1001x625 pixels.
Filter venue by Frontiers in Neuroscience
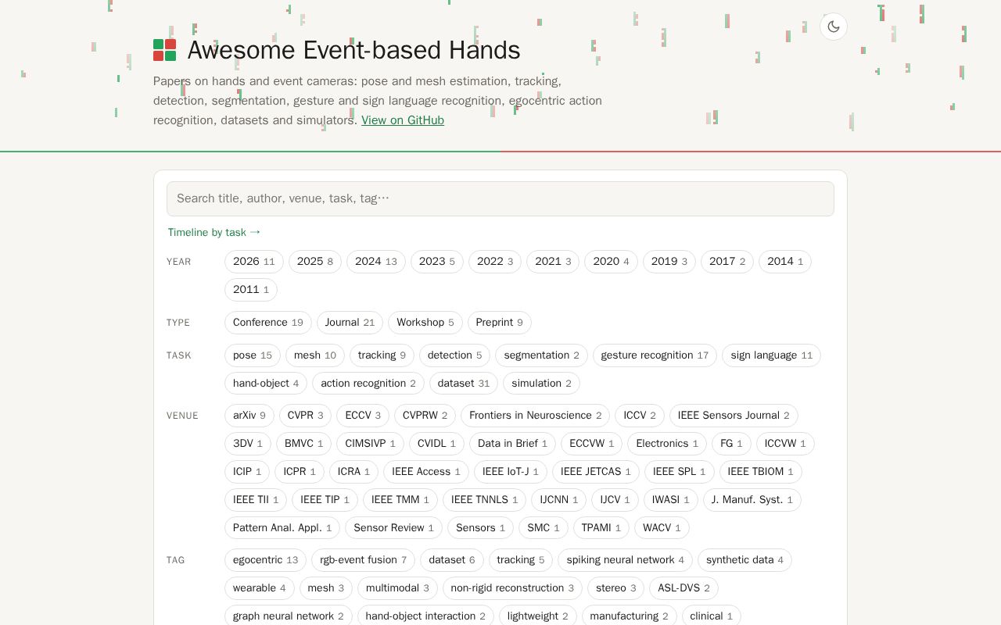point(535,416)
